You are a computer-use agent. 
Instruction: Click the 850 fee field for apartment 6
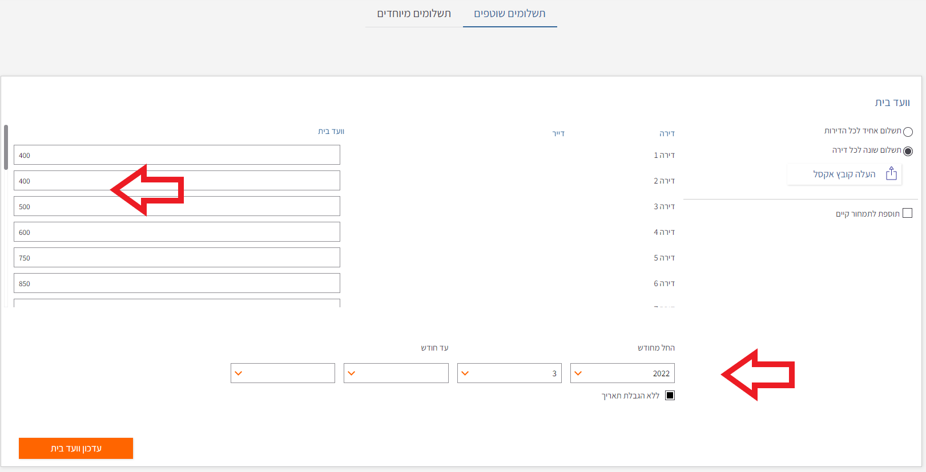(x=177, y=283)
